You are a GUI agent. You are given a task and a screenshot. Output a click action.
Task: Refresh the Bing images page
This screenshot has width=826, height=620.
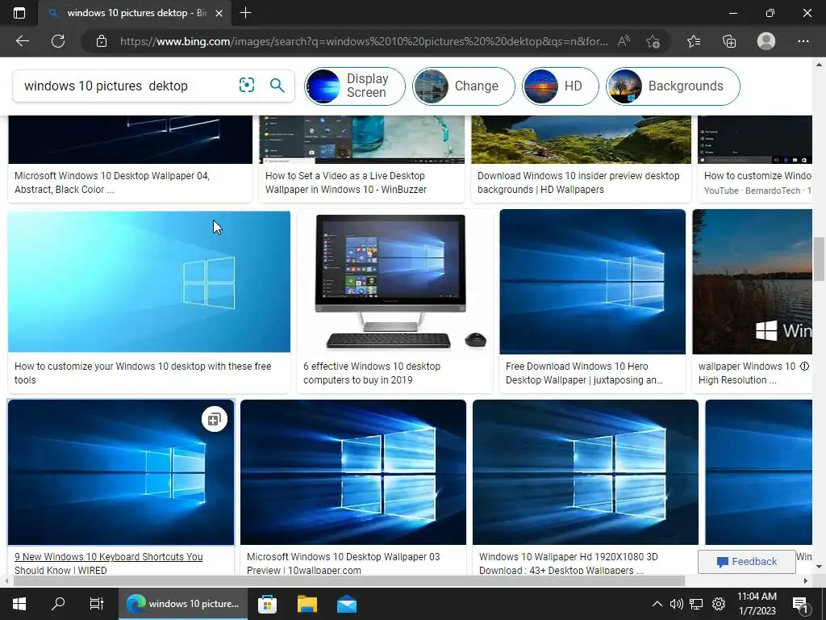tap(58, 41)
